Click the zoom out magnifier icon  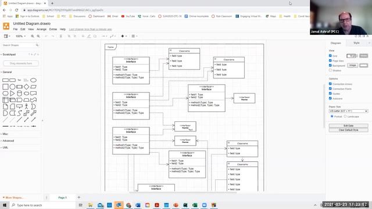pos(38,36)
